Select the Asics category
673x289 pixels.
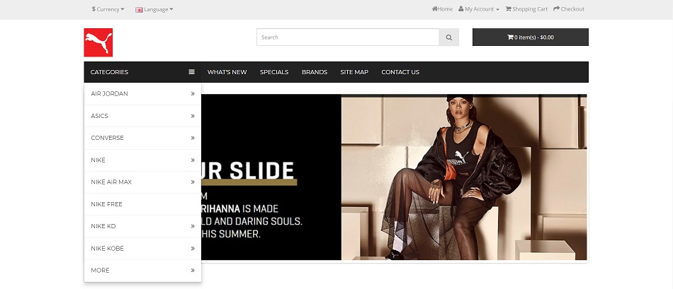pyautogui.click(x=100, y=116)
